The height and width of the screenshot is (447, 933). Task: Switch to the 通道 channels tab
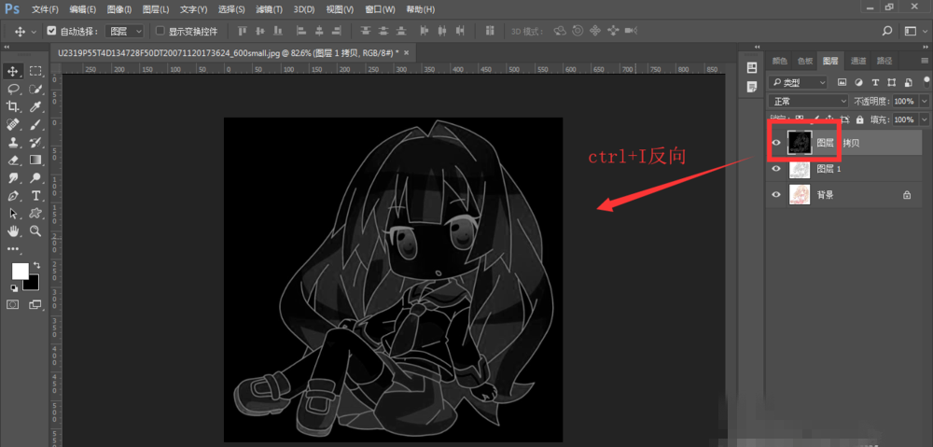point(858,60)
